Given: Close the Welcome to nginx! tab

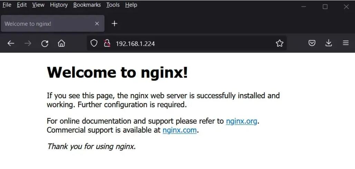Looking at the screenshot, I should pos(97,23).
